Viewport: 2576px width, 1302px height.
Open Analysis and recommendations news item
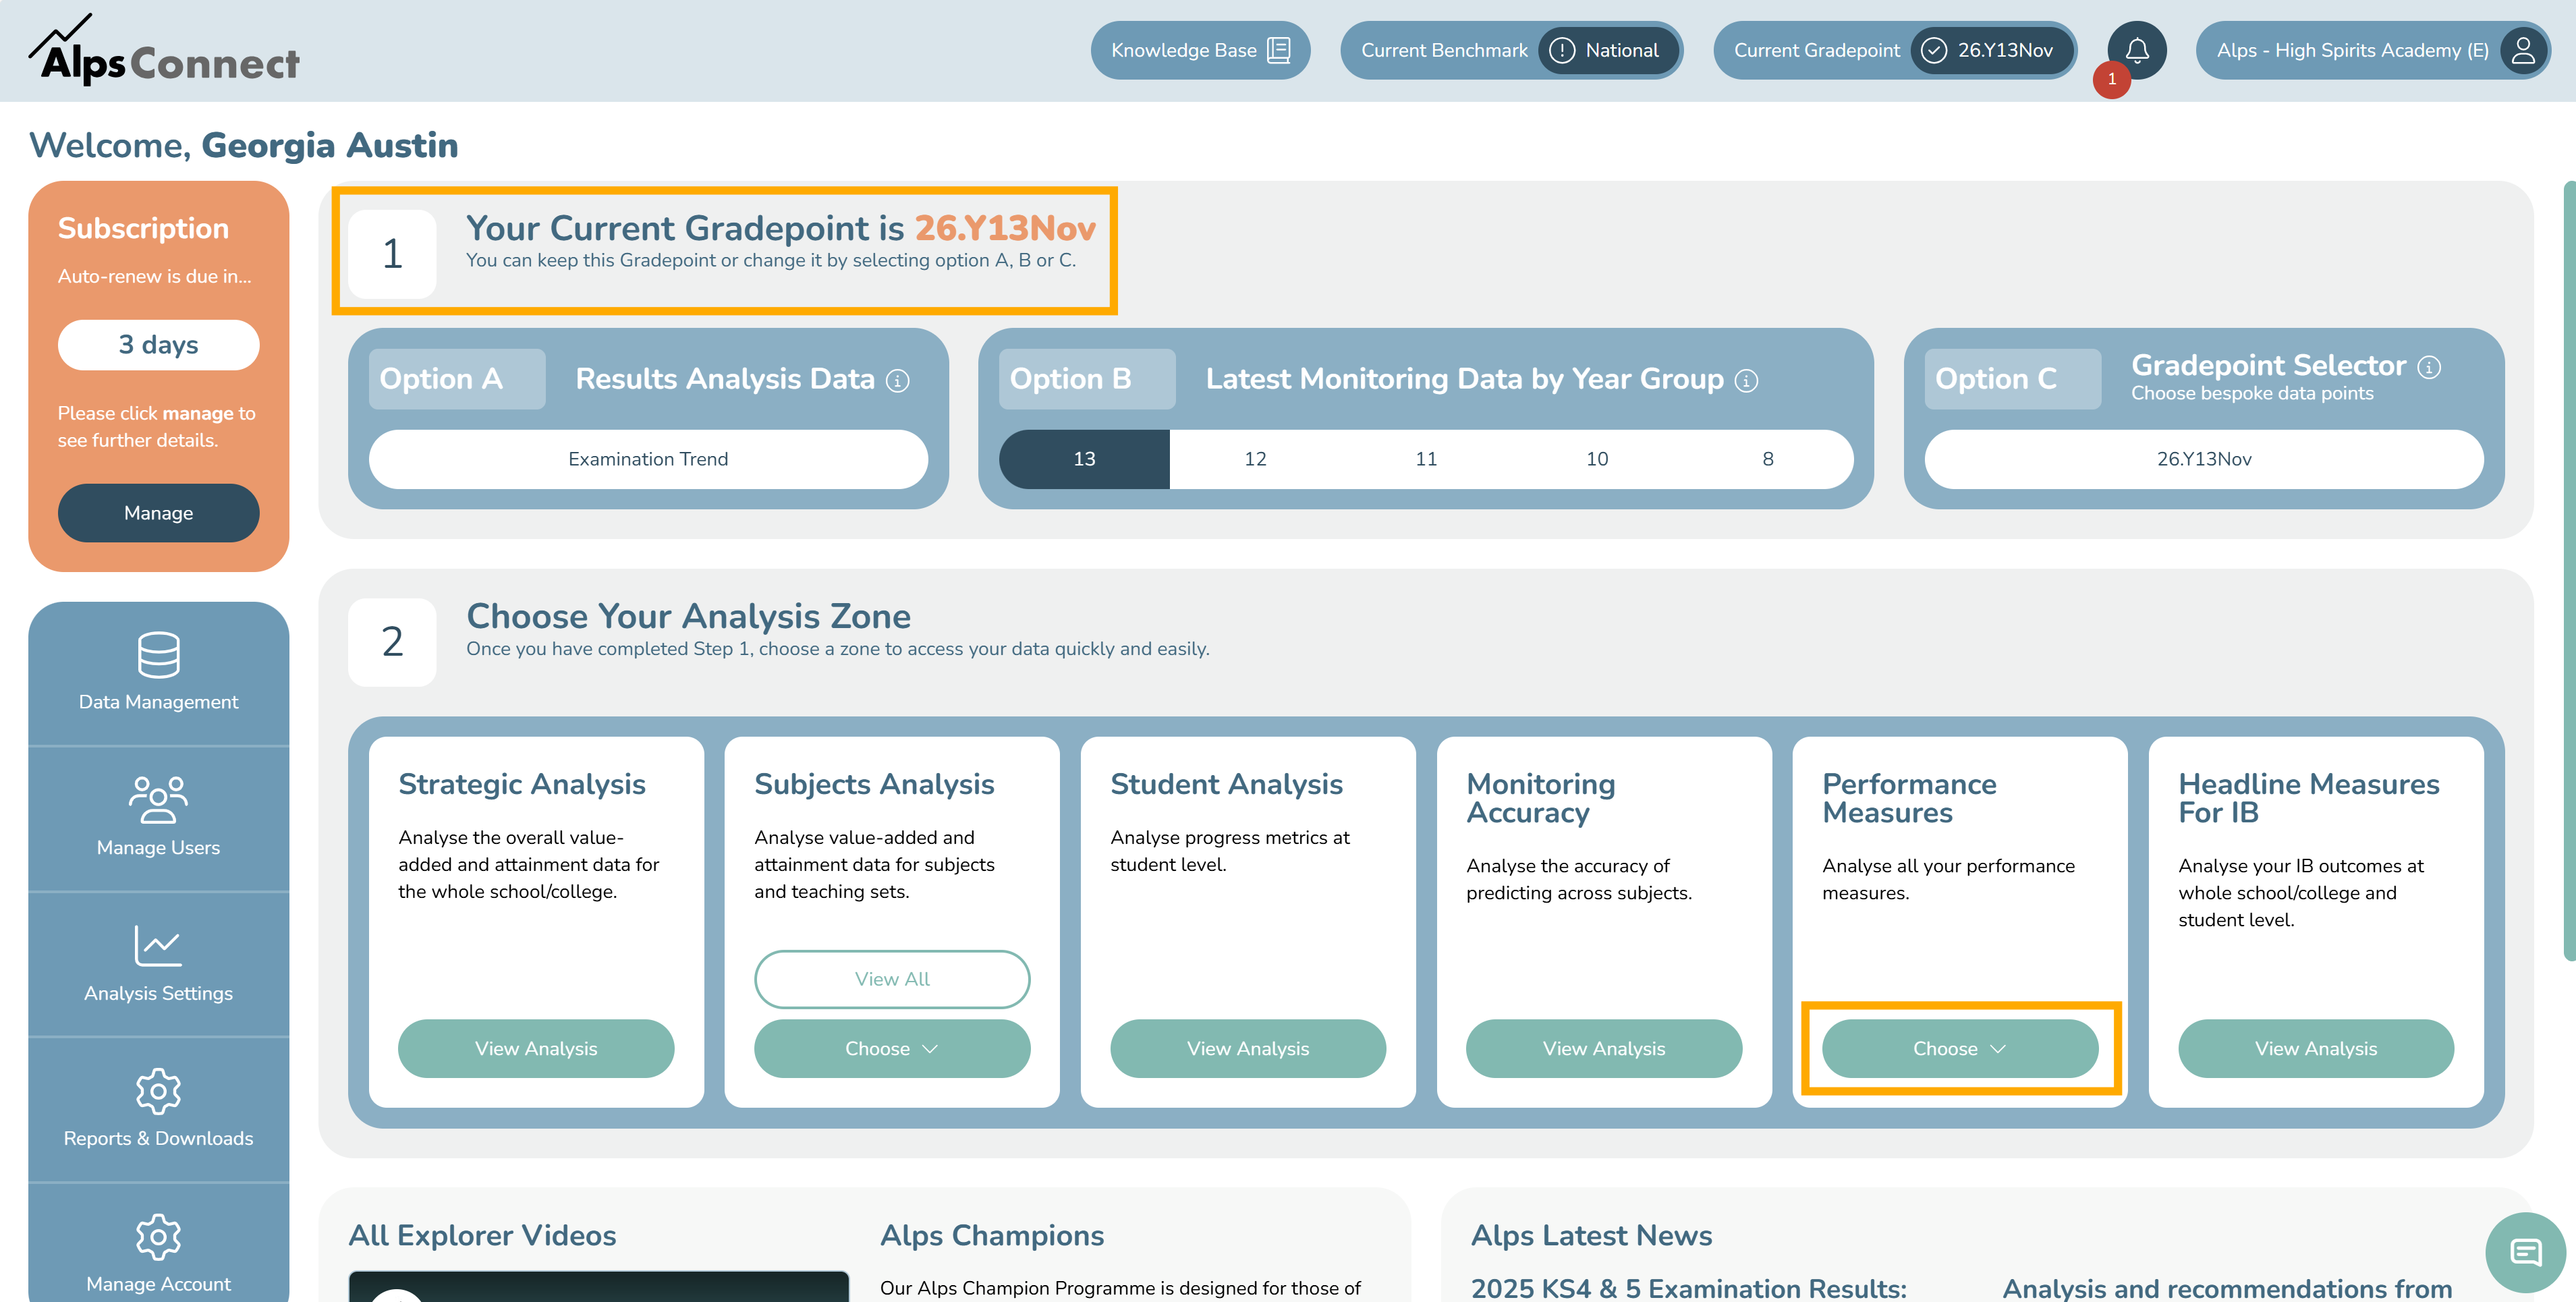click(2227, 1288)
